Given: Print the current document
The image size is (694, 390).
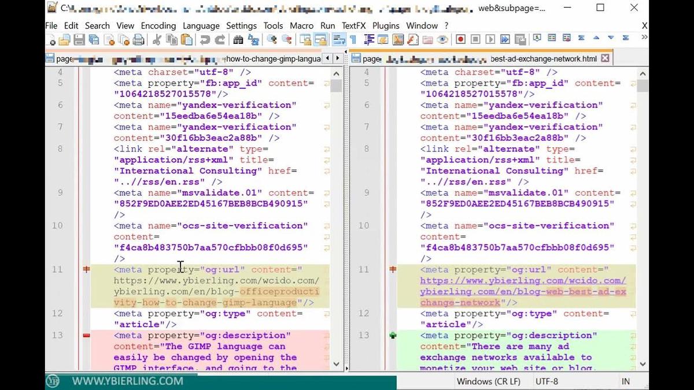Looking at the screenshot, I should click(x=138, y=39).
